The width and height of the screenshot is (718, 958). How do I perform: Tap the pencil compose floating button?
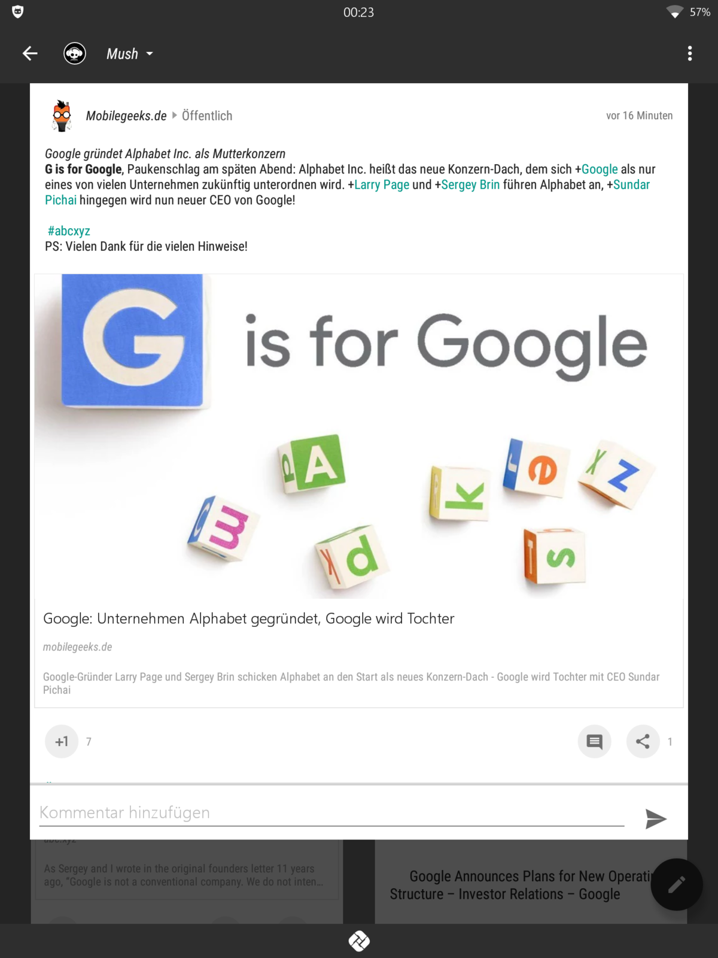click(677, 885)
